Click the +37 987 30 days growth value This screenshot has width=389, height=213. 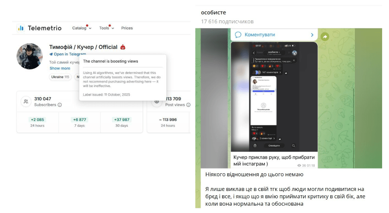[x=121, y=120]
